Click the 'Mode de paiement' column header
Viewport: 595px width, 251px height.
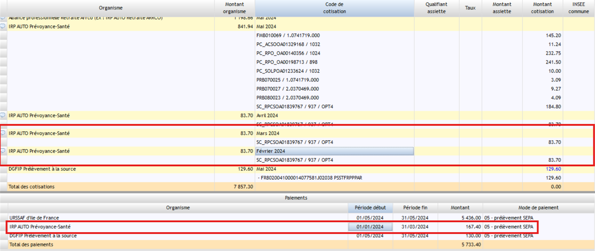click(x=538, y=208)
